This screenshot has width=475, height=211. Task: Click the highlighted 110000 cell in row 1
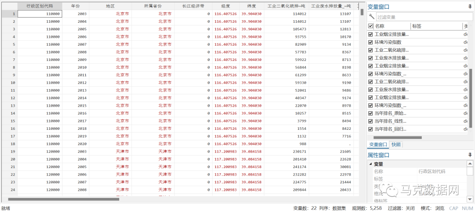coord(40,14)
